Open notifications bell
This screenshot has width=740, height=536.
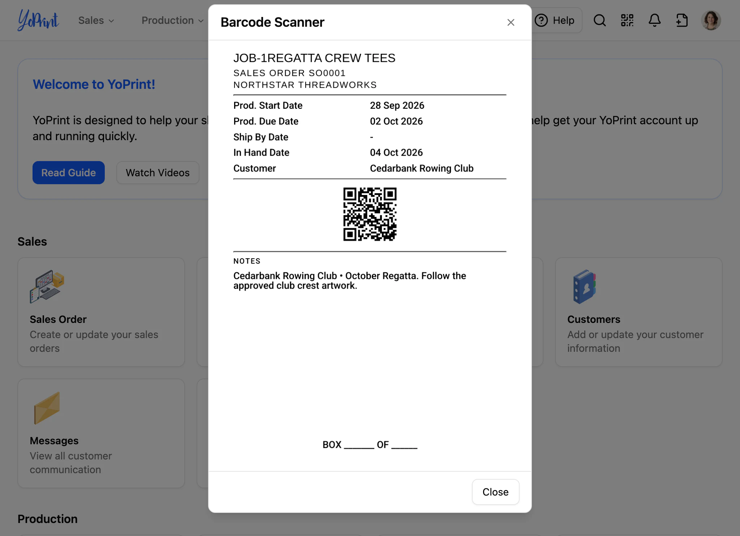pyautogui.click(x=654, y=20)
